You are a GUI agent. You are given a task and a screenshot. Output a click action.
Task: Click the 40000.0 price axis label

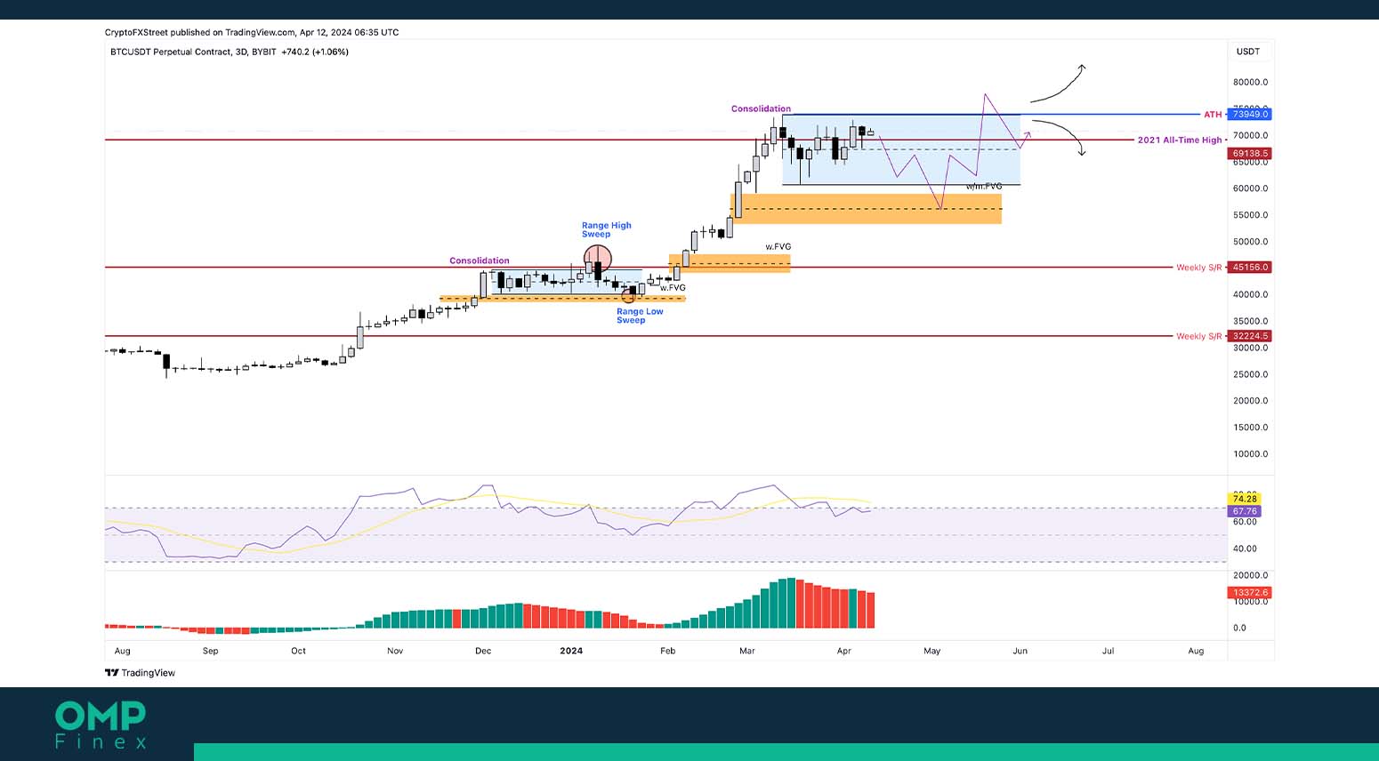pyautogui.click(x=1250, y=294)
